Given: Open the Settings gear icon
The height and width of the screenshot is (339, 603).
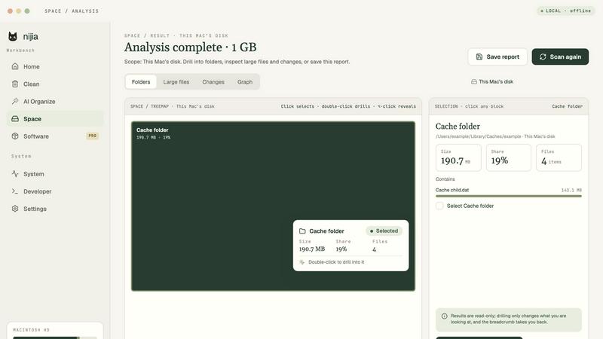Looking at the screenshot, I should coord(15,209).
